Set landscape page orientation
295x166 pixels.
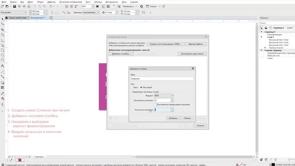[57, 12]
